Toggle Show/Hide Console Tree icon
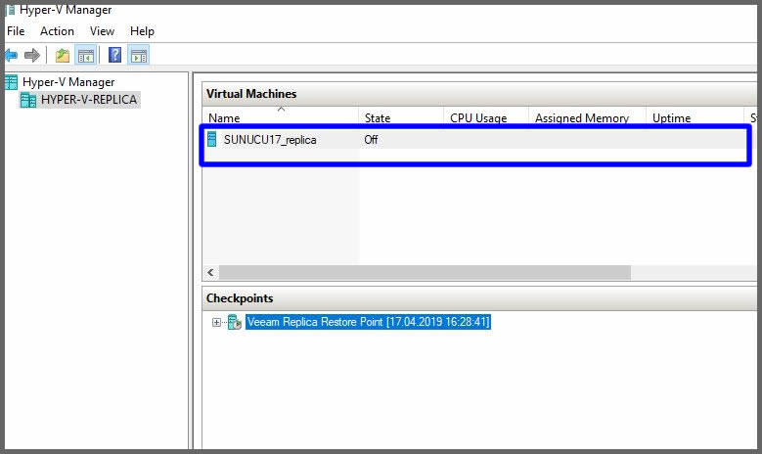This screenshot has width=762, height=454. 86,56
